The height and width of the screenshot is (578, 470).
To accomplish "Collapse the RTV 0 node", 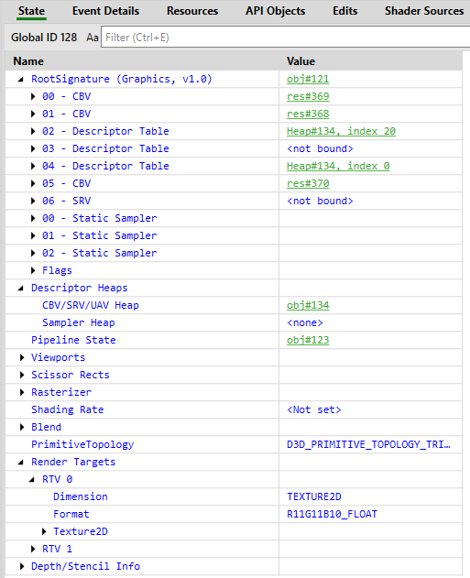I will tap(32, 479).
